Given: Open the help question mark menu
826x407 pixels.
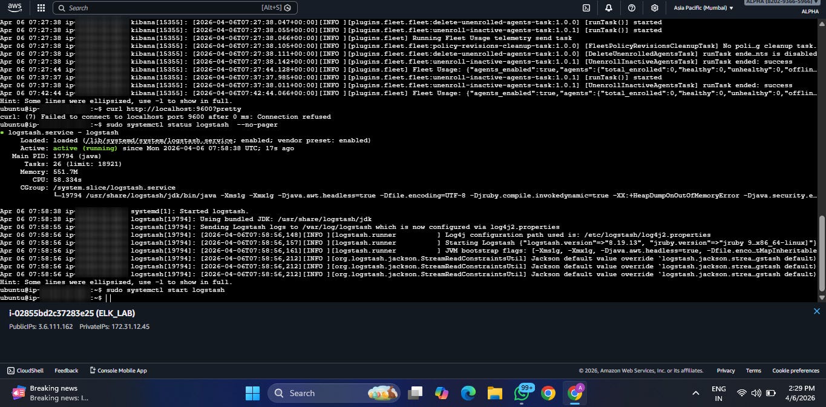Looking at the screenshot, I should [631, 8].
